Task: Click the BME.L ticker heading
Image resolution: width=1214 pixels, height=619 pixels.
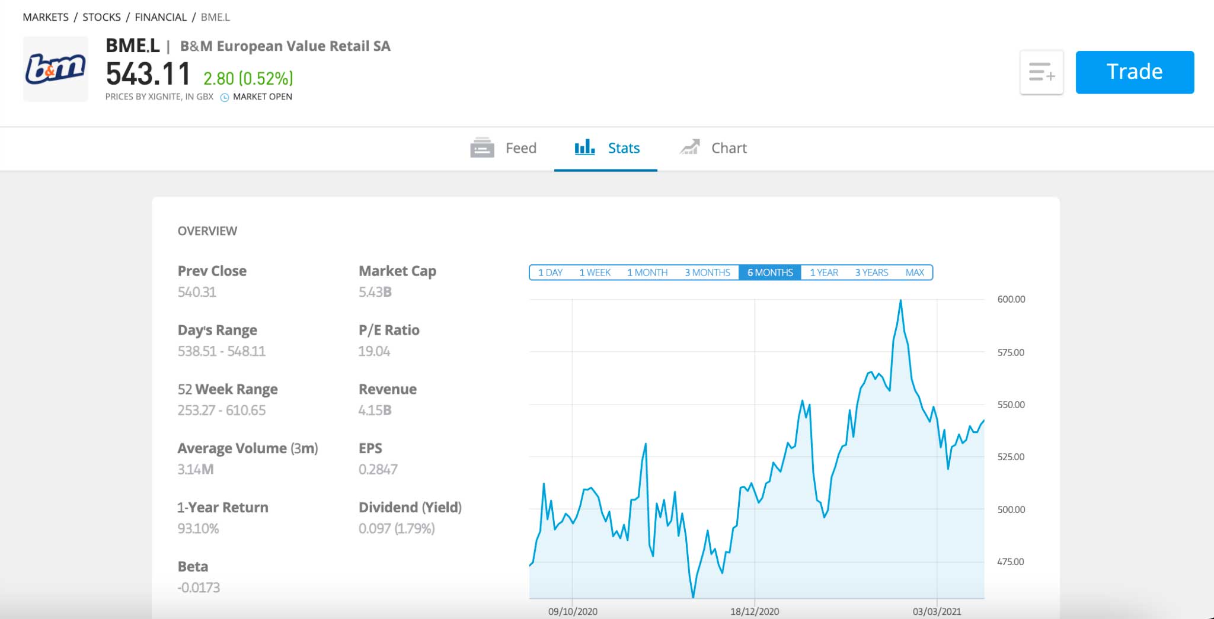Action: (x=132, y=46)
